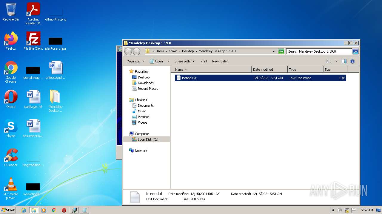Viewport: 382px width, 214px height.
Task: Select Mendeley Desktop folder on desktop
Action: click(56, 101)
